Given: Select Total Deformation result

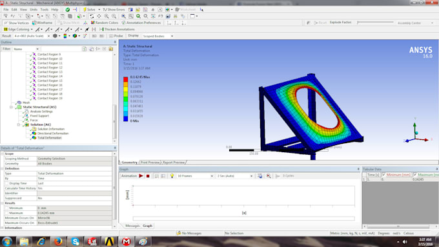Looking at the screenshot, I should coord(49,138).
